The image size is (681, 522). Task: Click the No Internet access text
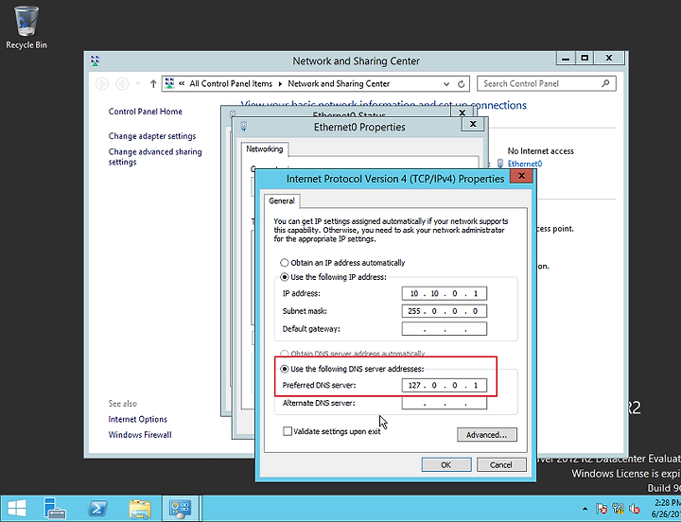coord(541,151)
